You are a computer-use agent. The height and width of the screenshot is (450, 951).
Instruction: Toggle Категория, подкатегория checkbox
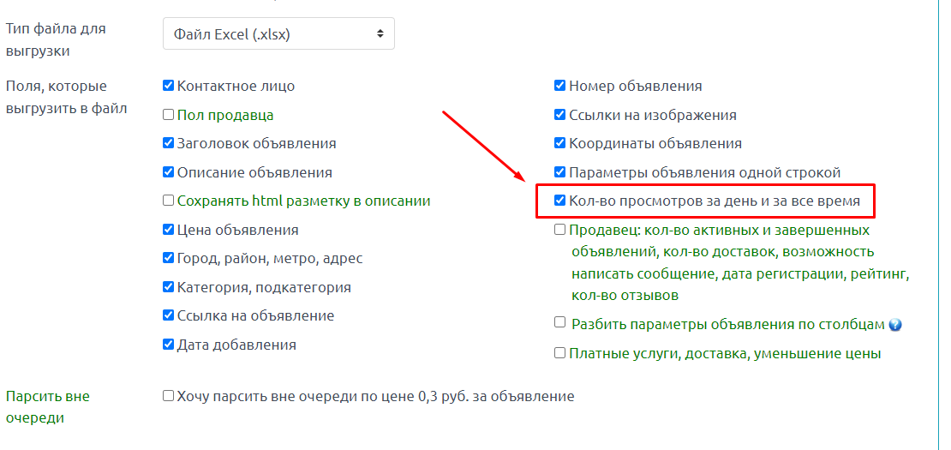click(x=169, y=287)
